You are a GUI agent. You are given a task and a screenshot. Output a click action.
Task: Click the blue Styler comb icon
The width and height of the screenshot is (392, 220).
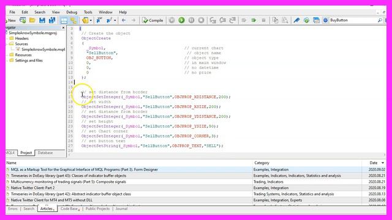pos(296,20)
